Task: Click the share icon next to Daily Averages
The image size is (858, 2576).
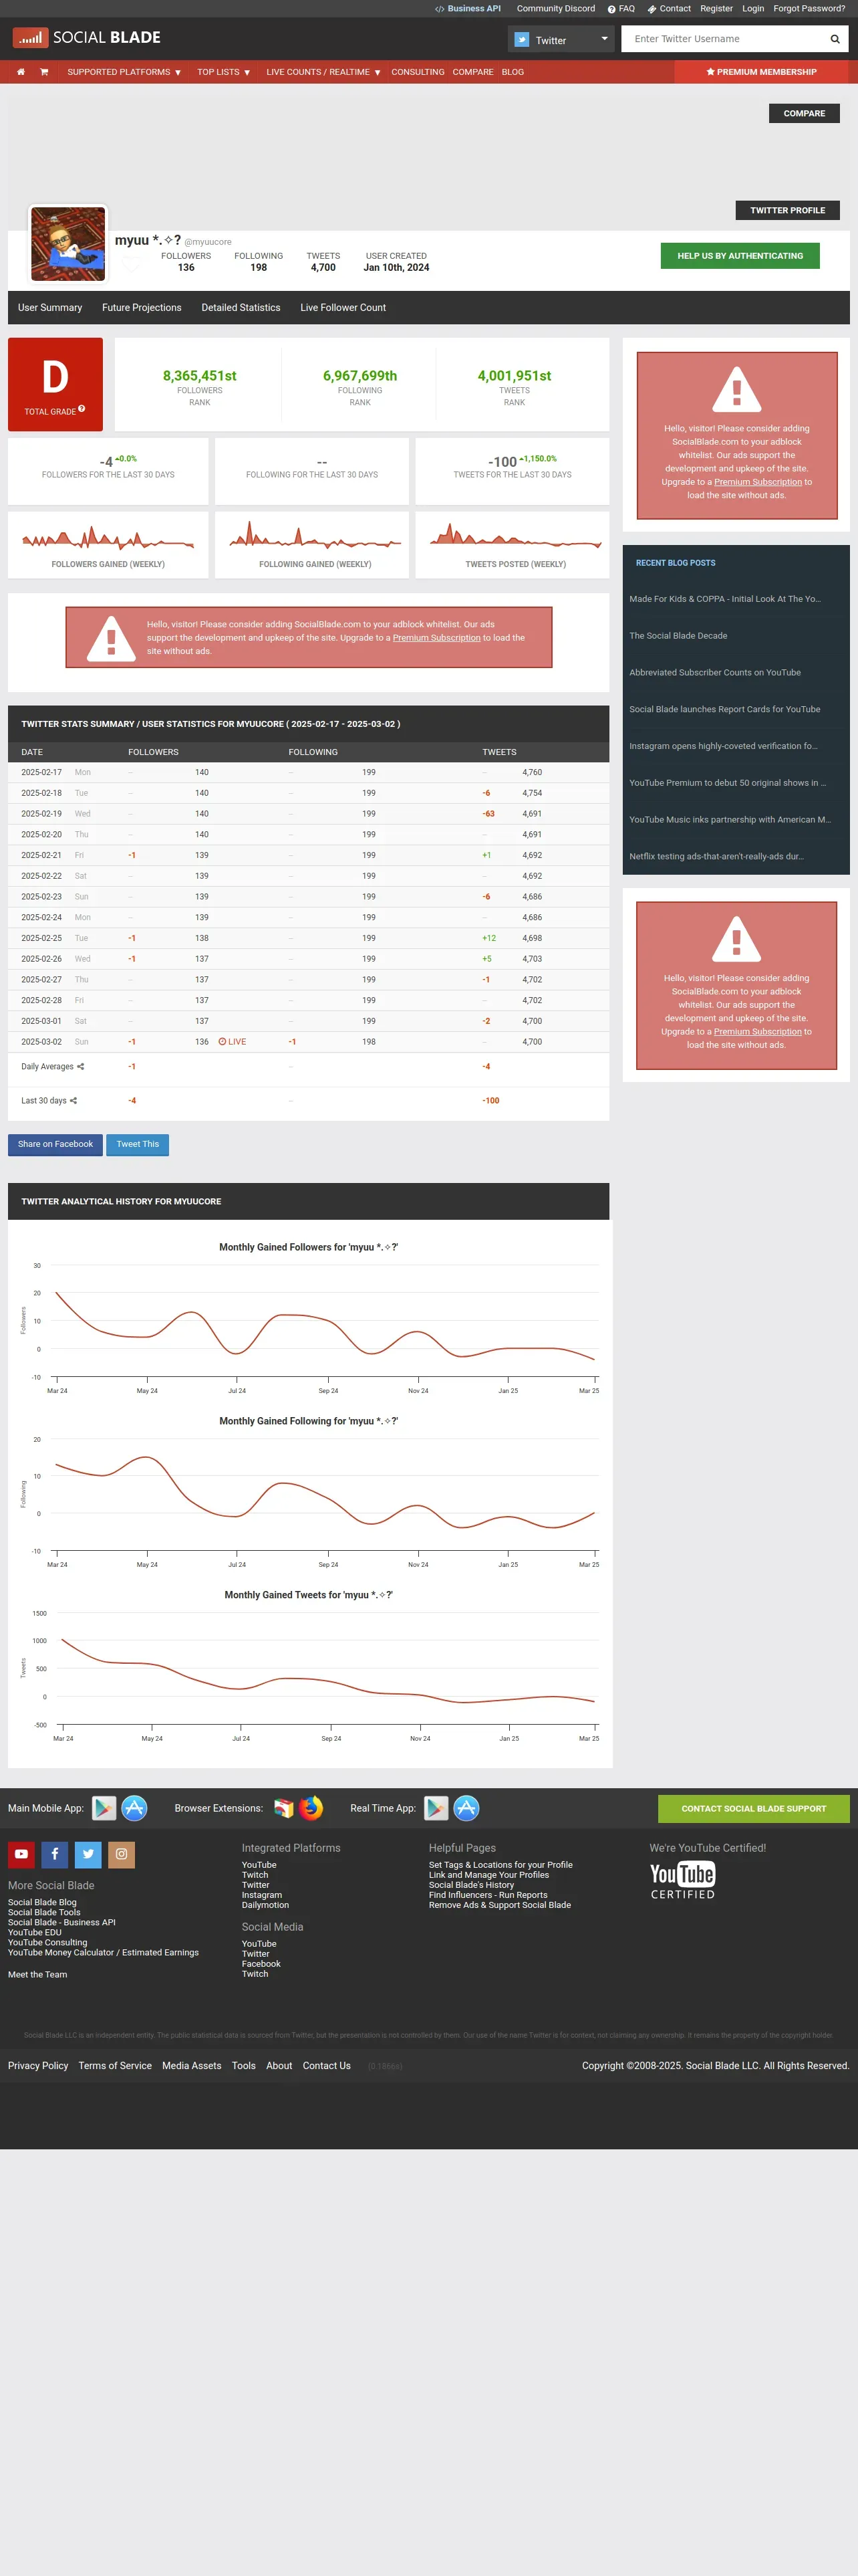Action: point(81,1066)
